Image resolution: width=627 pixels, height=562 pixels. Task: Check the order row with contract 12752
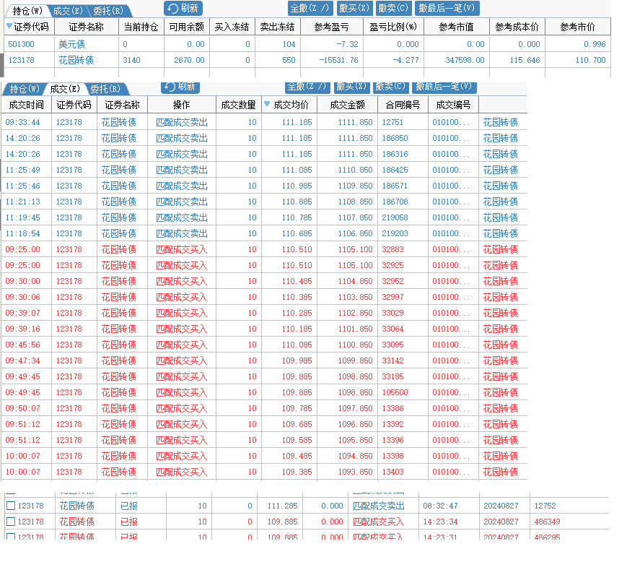click(x=11, y=506)
